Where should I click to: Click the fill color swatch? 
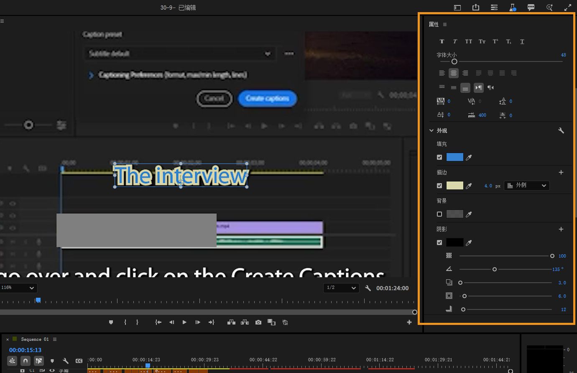[x=455, y=157]
